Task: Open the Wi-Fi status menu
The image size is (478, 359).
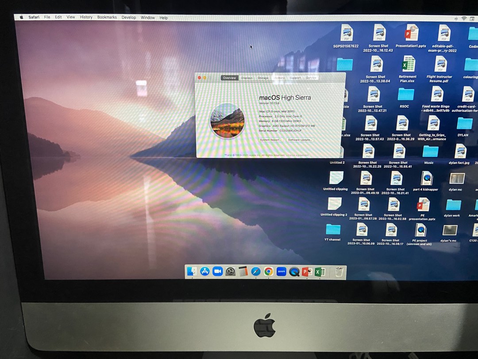Action: tap(463, 18)
